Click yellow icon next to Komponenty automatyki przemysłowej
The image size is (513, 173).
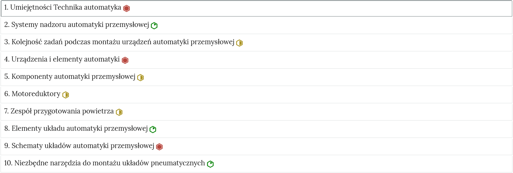[x=140, y=78]
